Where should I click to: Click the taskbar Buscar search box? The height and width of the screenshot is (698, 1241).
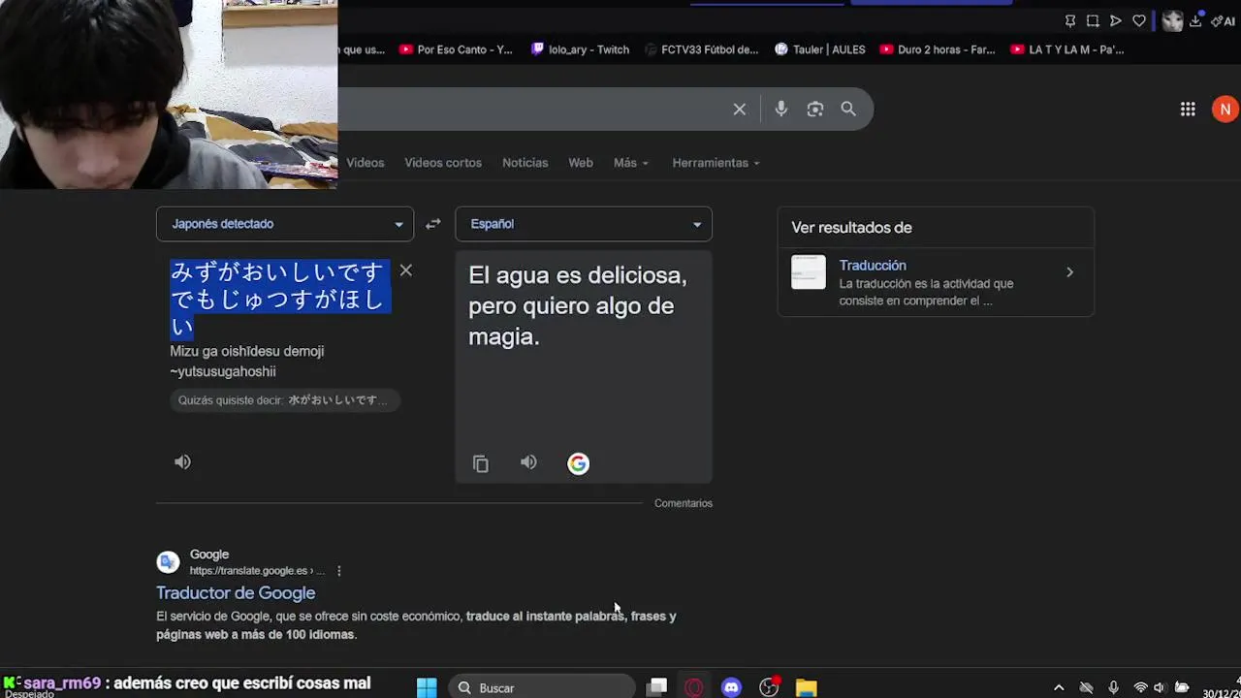coord(541,688)
